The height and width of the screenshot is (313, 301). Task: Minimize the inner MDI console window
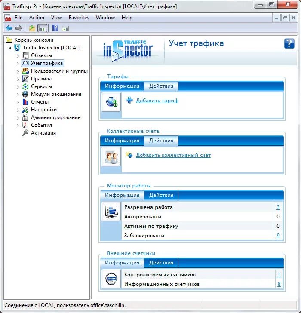[276, 18]
